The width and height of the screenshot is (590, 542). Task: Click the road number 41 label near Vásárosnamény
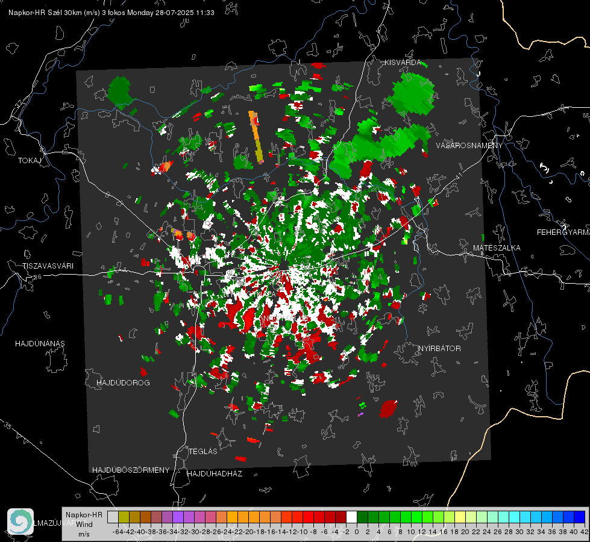(458, 176)
